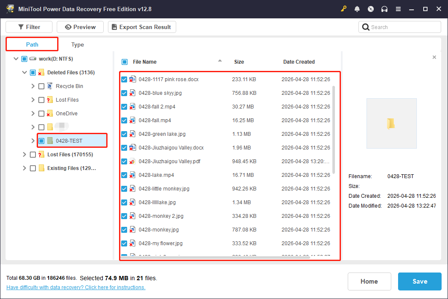Click the search magnifier icon

(x=365, y=27)
